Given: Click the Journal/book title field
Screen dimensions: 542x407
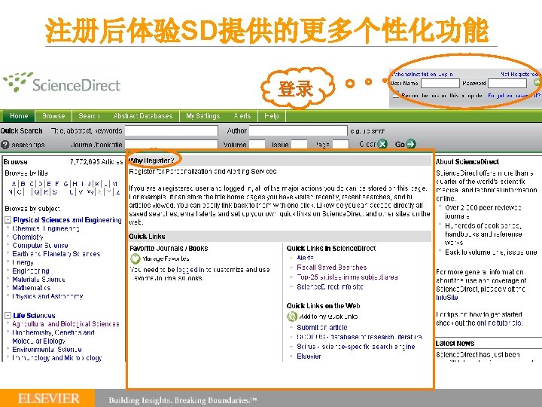Looking at the screenshot, I should (172, 144).
